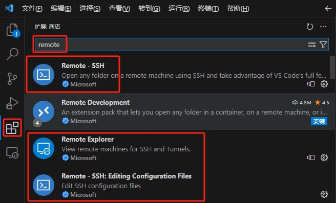This screenshot has height=203, width=336.
Task: Install the Remote Development extension pack
Action: click(x=319, y=121)
